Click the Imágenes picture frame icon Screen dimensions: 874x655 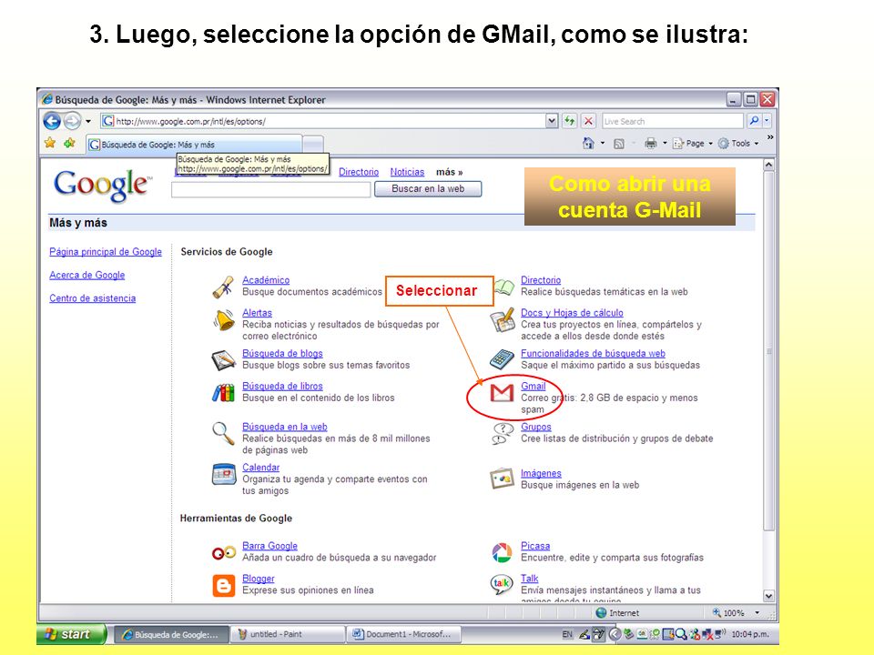point(502,479)
